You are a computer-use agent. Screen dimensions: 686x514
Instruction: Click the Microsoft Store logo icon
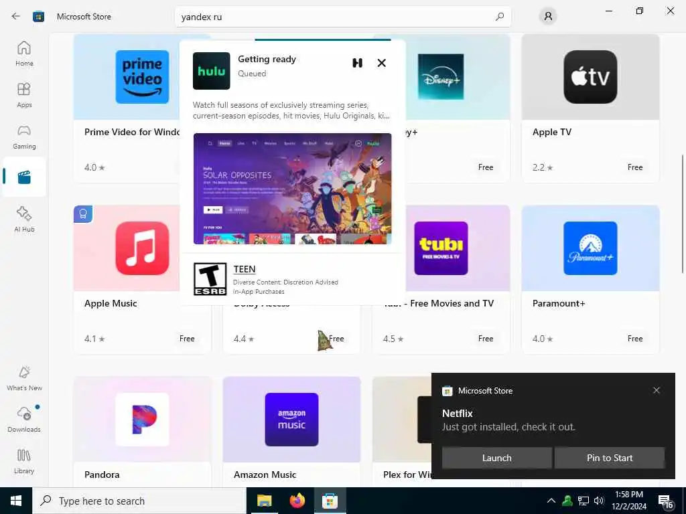(38, 17)
